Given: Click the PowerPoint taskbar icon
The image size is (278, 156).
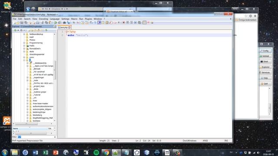Looking at the screenshot, I should [56, 153].
